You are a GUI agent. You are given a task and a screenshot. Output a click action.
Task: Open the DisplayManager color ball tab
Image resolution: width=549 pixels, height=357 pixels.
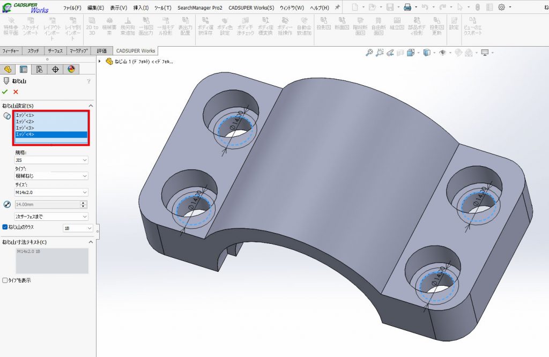(x=71, y=69)
